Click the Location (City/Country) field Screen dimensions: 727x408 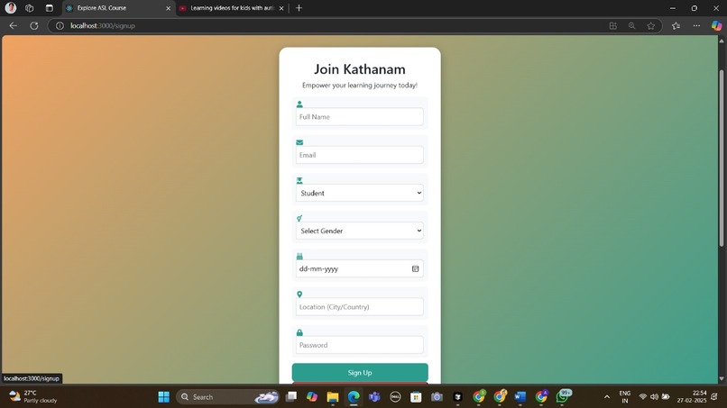click(x=359, y=306)
